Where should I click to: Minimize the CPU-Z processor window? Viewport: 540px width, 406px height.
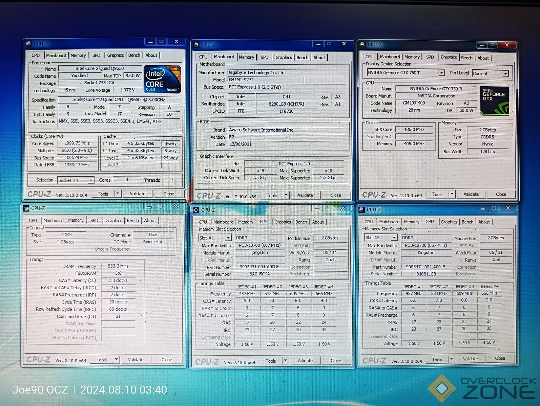(150, 42)
